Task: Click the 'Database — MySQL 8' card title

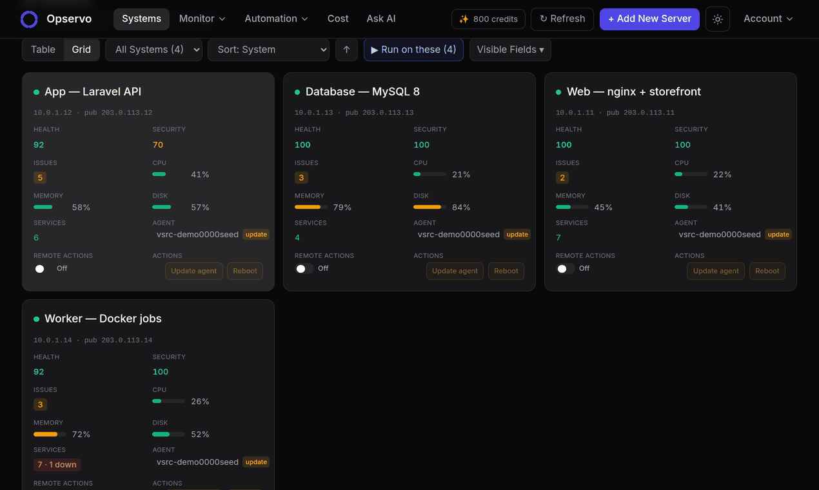Action: (x=362, y=92)
